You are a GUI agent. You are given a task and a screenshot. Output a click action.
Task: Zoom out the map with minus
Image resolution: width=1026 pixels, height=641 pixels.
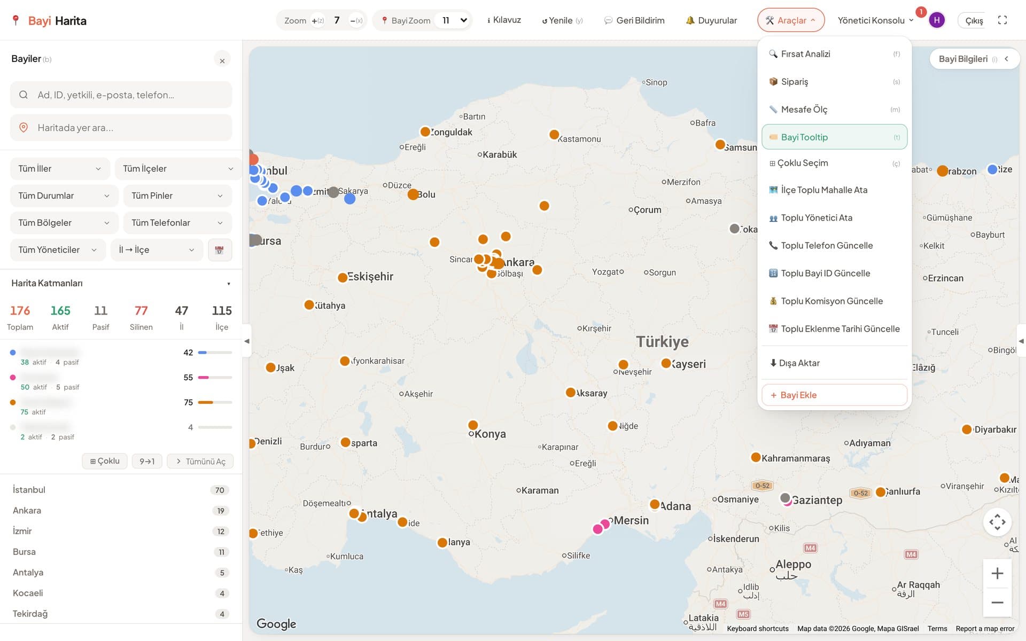(x=997, y=603)
